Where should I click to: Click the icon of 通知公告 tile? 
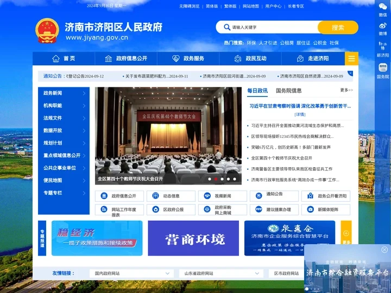click(x=258, y=196)
